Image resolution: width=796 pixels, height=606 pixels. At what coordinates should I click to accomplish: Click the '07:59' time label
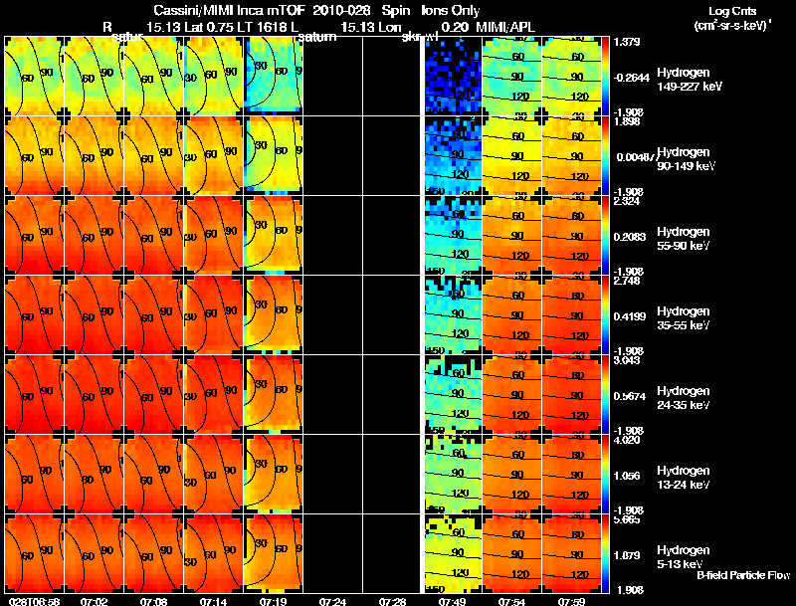(571, 601)
